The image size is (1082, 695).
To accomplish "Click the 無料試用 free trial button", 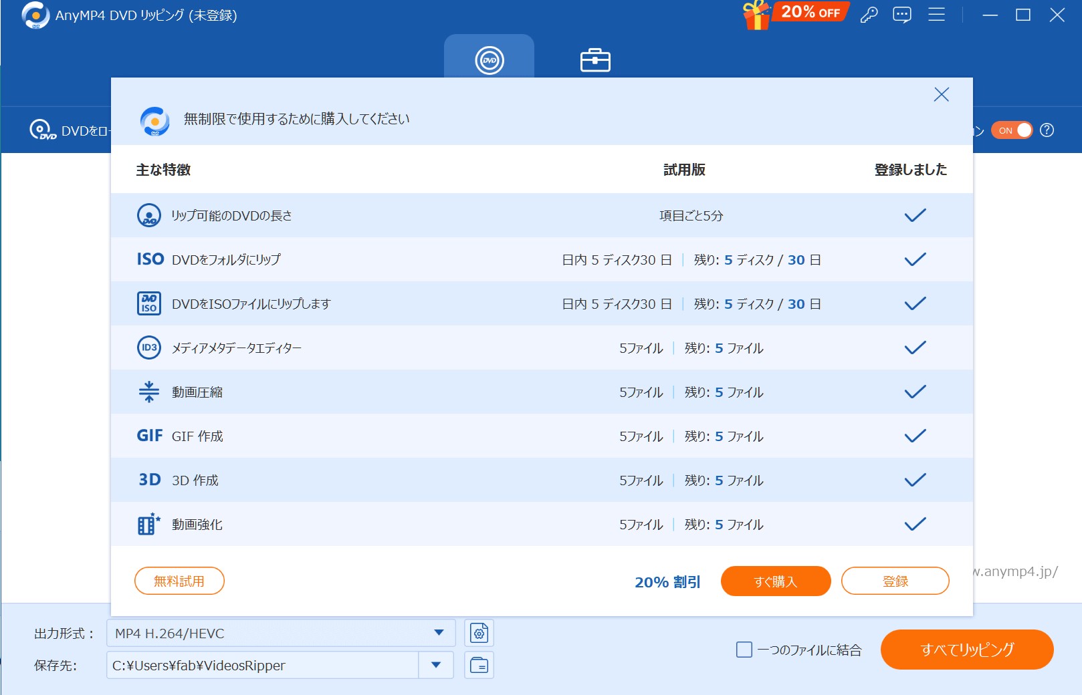I will tap(179, 581).
